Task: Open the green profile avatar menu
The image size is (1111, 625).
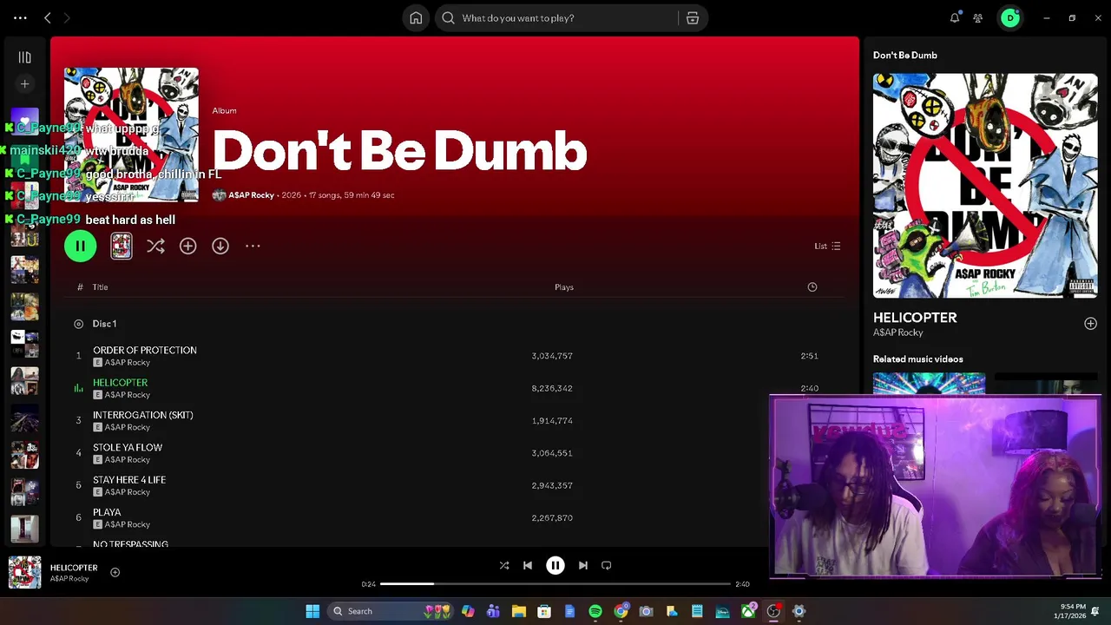Action: [x=1010, y=18]
